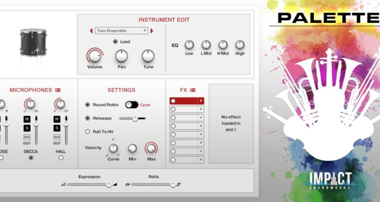Click the Expression slider handle
Screen dimensions: 380x202
(x=109, y=184)
